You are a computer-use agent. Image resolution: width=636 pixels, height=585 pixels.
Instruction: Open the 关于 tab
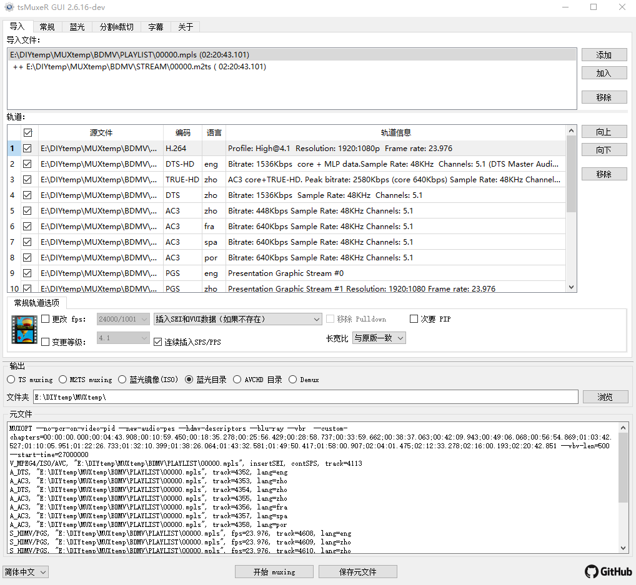coord(186,27)
